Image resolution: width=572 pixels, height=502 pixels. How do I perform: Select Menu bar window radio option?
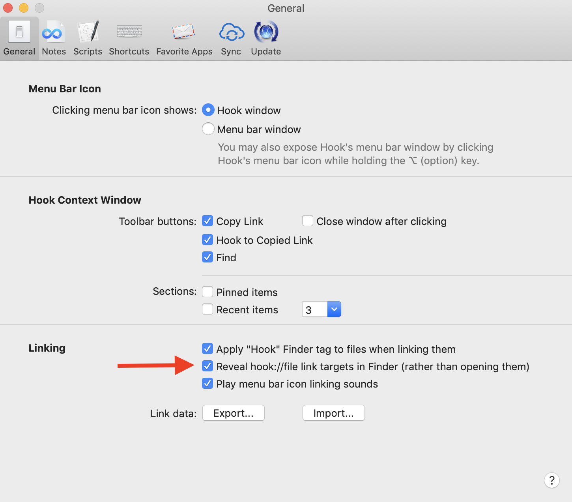pyautogui.click(x=208, y=129)
